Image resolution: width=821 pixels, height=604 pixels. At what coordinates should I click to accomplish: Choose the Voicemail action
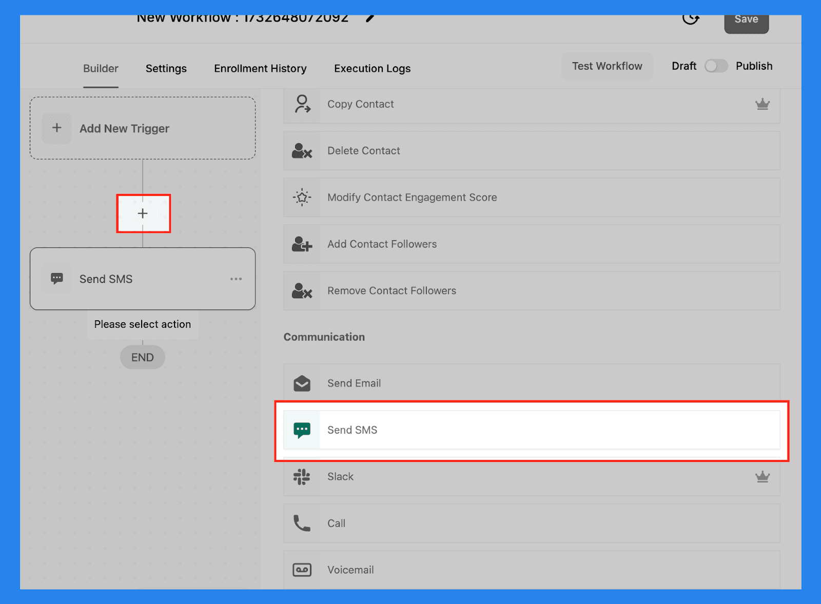pyautogui.click(x=532, y=570)
